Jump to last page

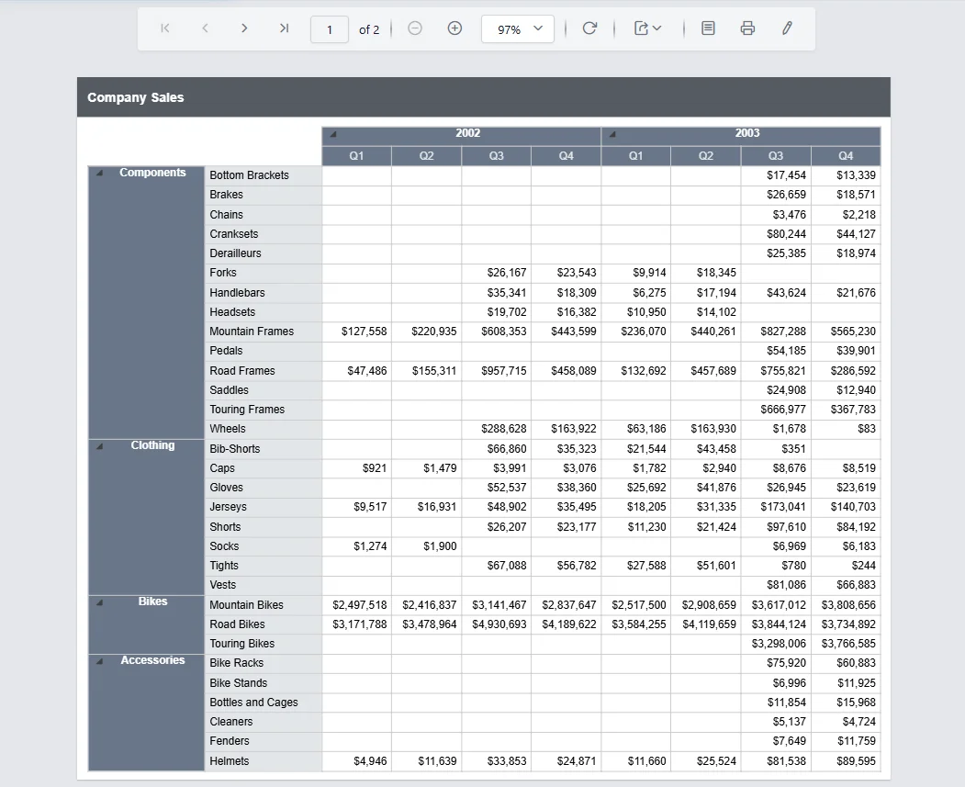[284, 28]
